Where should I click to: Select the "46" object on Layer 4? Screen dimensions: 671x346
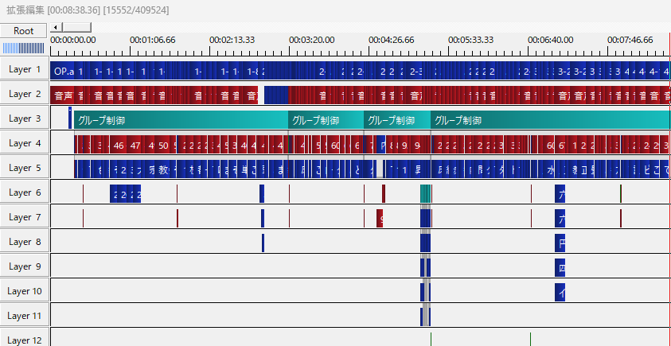coord(119,145)
